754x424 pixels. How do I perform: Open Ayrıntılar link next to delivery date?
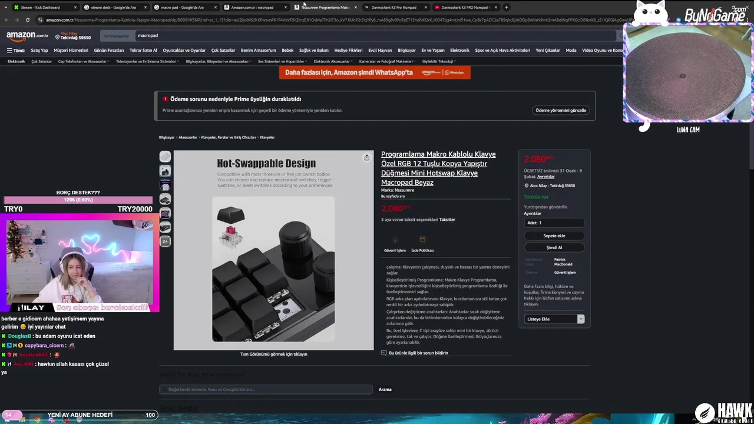coord(545,177)
